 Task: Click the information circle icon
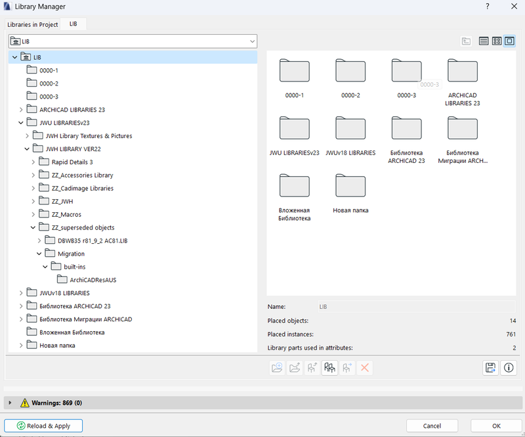pyautogui.click(x=509, y=368)
